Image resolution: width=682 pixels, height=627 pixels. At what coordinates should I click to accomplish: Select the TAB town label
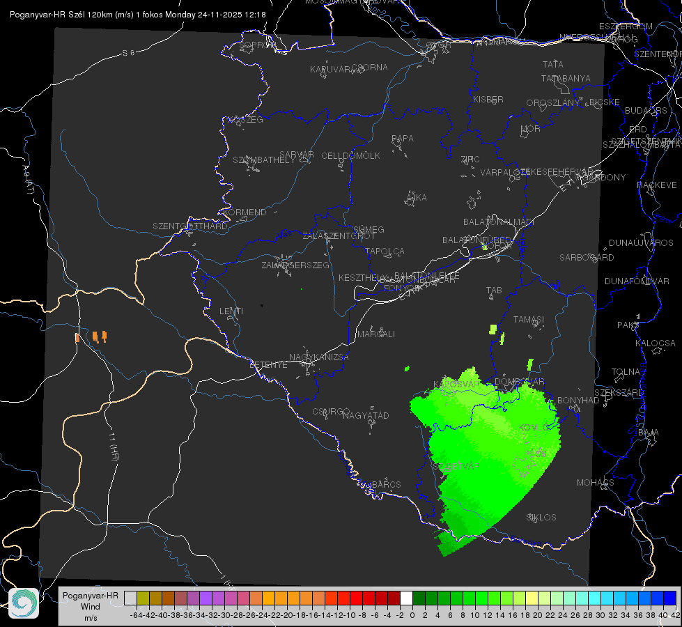pyautogui.click(x=494, y=291)
